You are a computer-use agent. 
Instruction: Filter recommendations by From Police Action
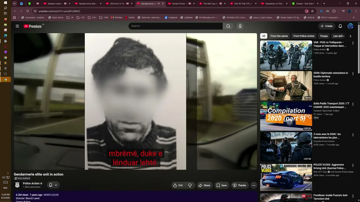[x=304, y=36]
